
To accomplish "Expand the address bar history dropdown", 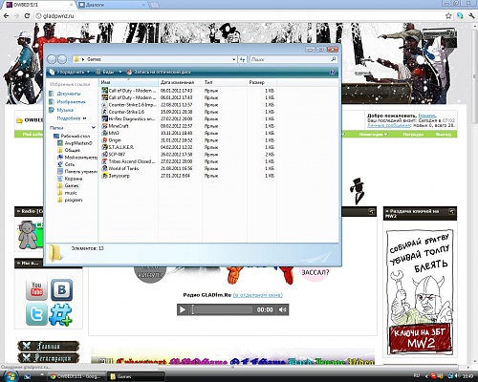I will pyautogui.click(x=233, y=59).
